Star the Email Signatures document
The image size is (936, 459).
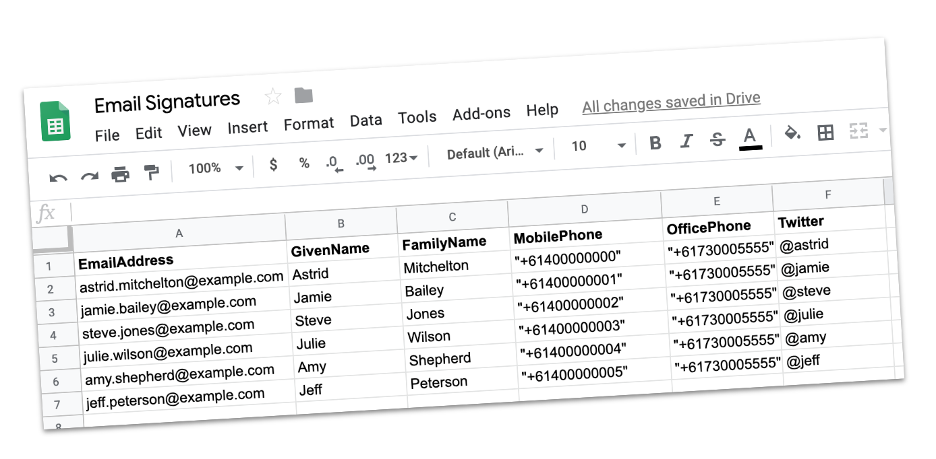[273, 97]
